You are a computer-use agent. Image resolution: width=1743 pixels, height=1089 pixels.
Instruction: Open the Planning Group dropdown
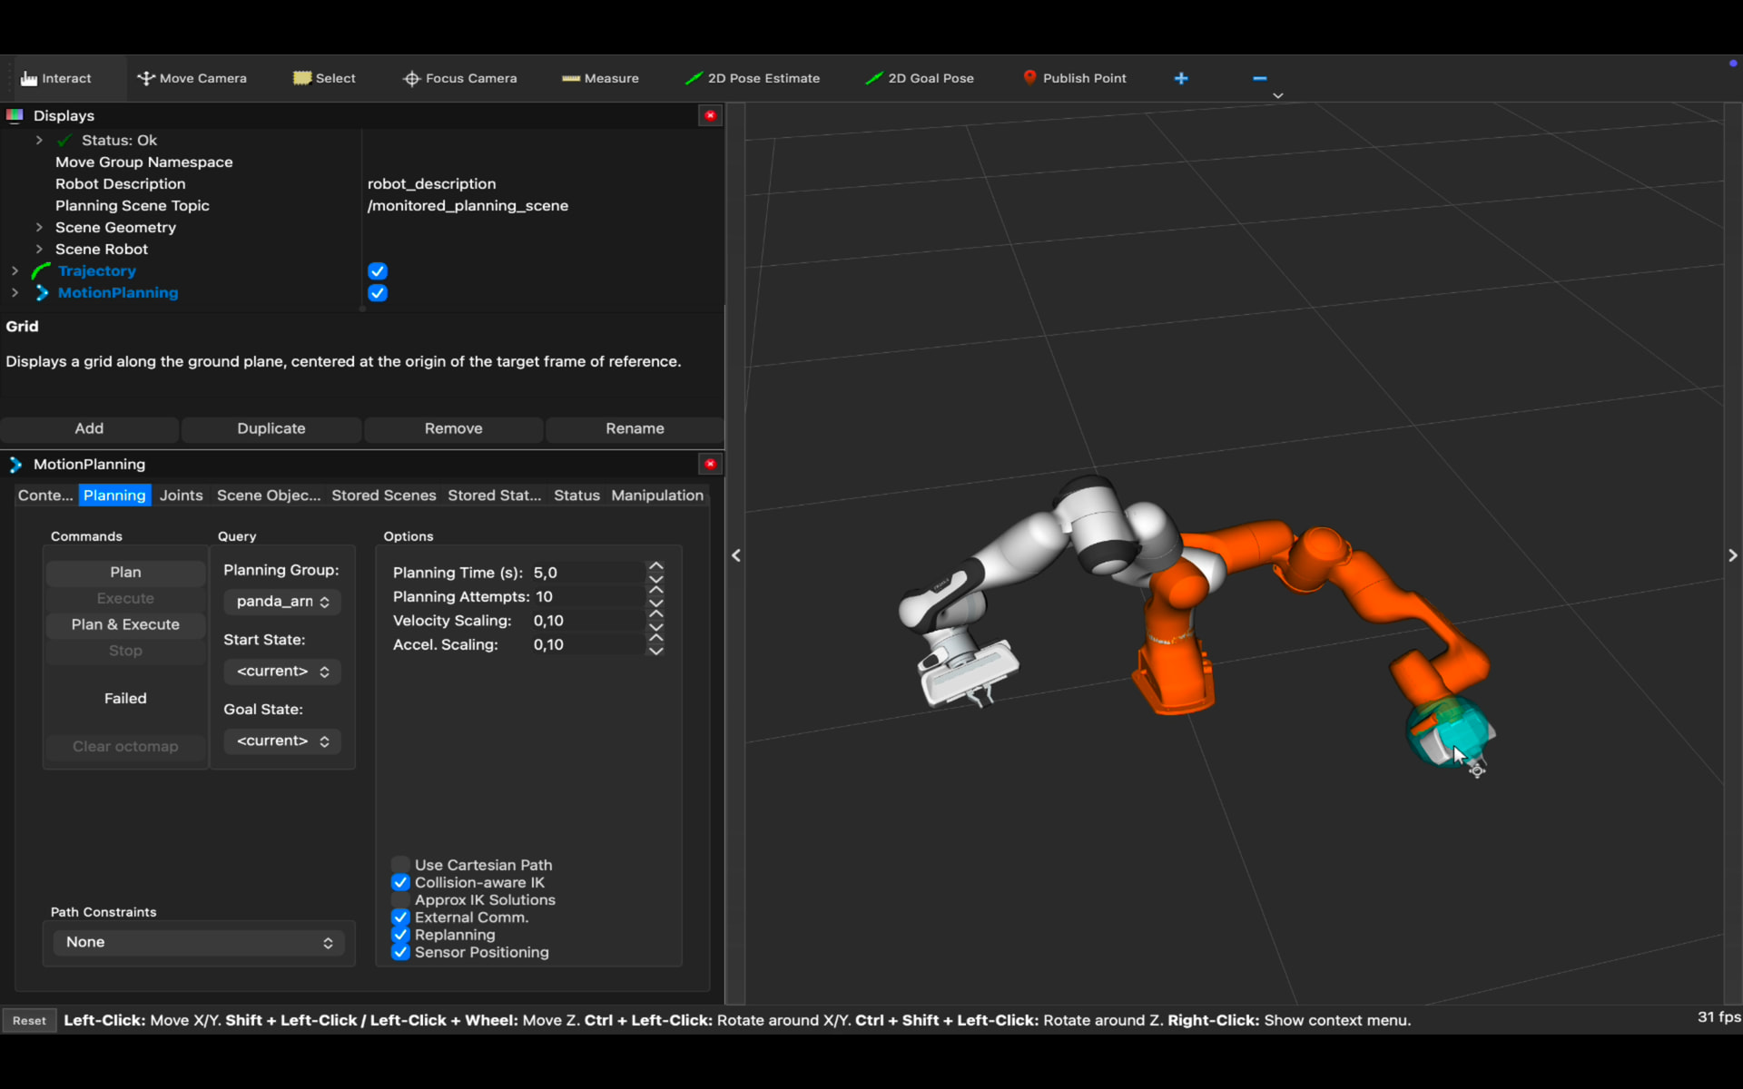click(282, 602)
